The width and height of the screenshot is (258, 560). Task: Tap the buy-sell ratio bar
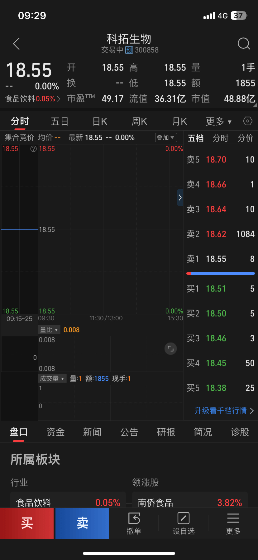220,273
